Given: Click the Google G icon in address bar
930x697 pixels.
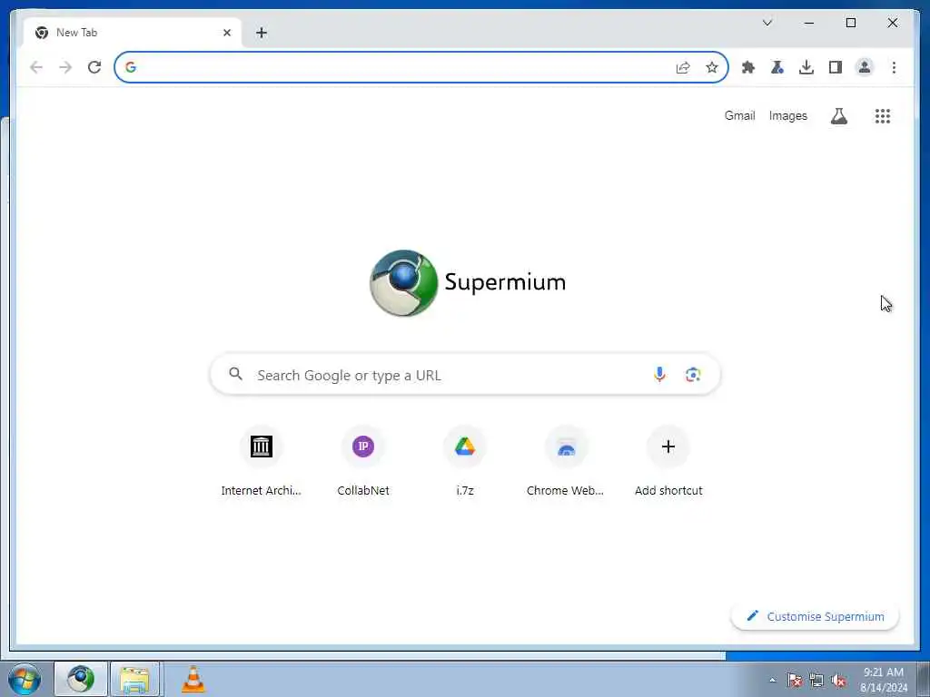Looking at the screenshot, I should coord(131,67).
